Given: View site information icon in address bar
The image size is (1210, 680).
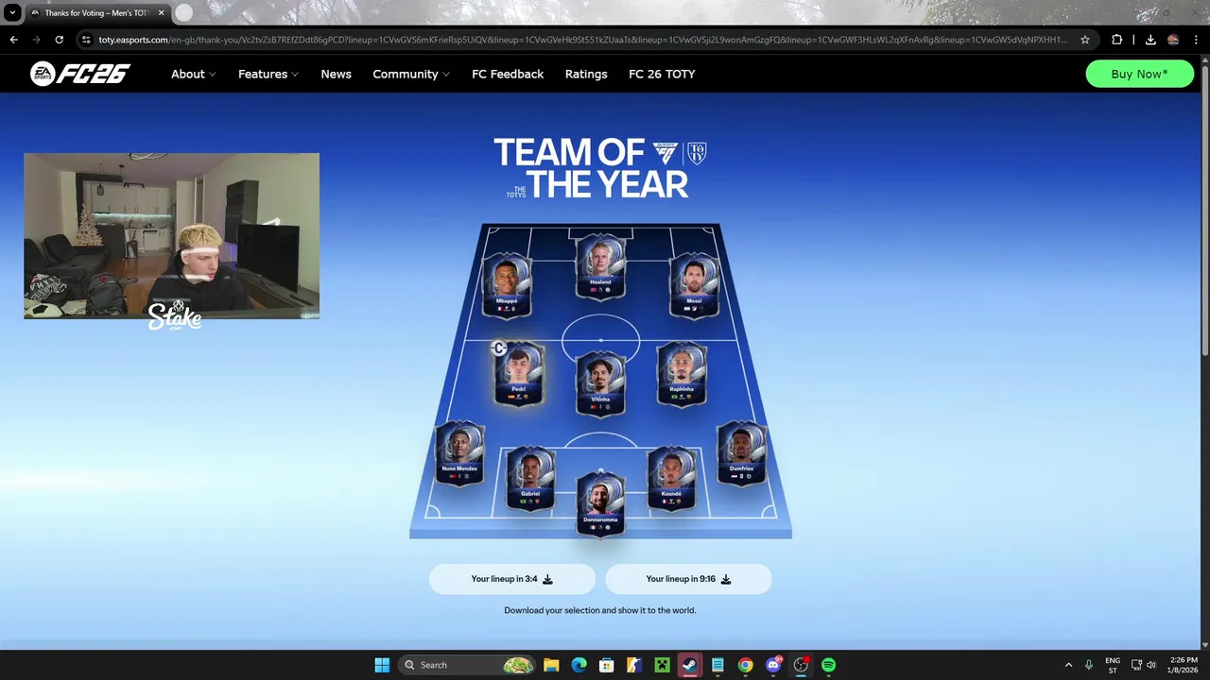Looking at the screenshot, I should [x=86, y=40].
